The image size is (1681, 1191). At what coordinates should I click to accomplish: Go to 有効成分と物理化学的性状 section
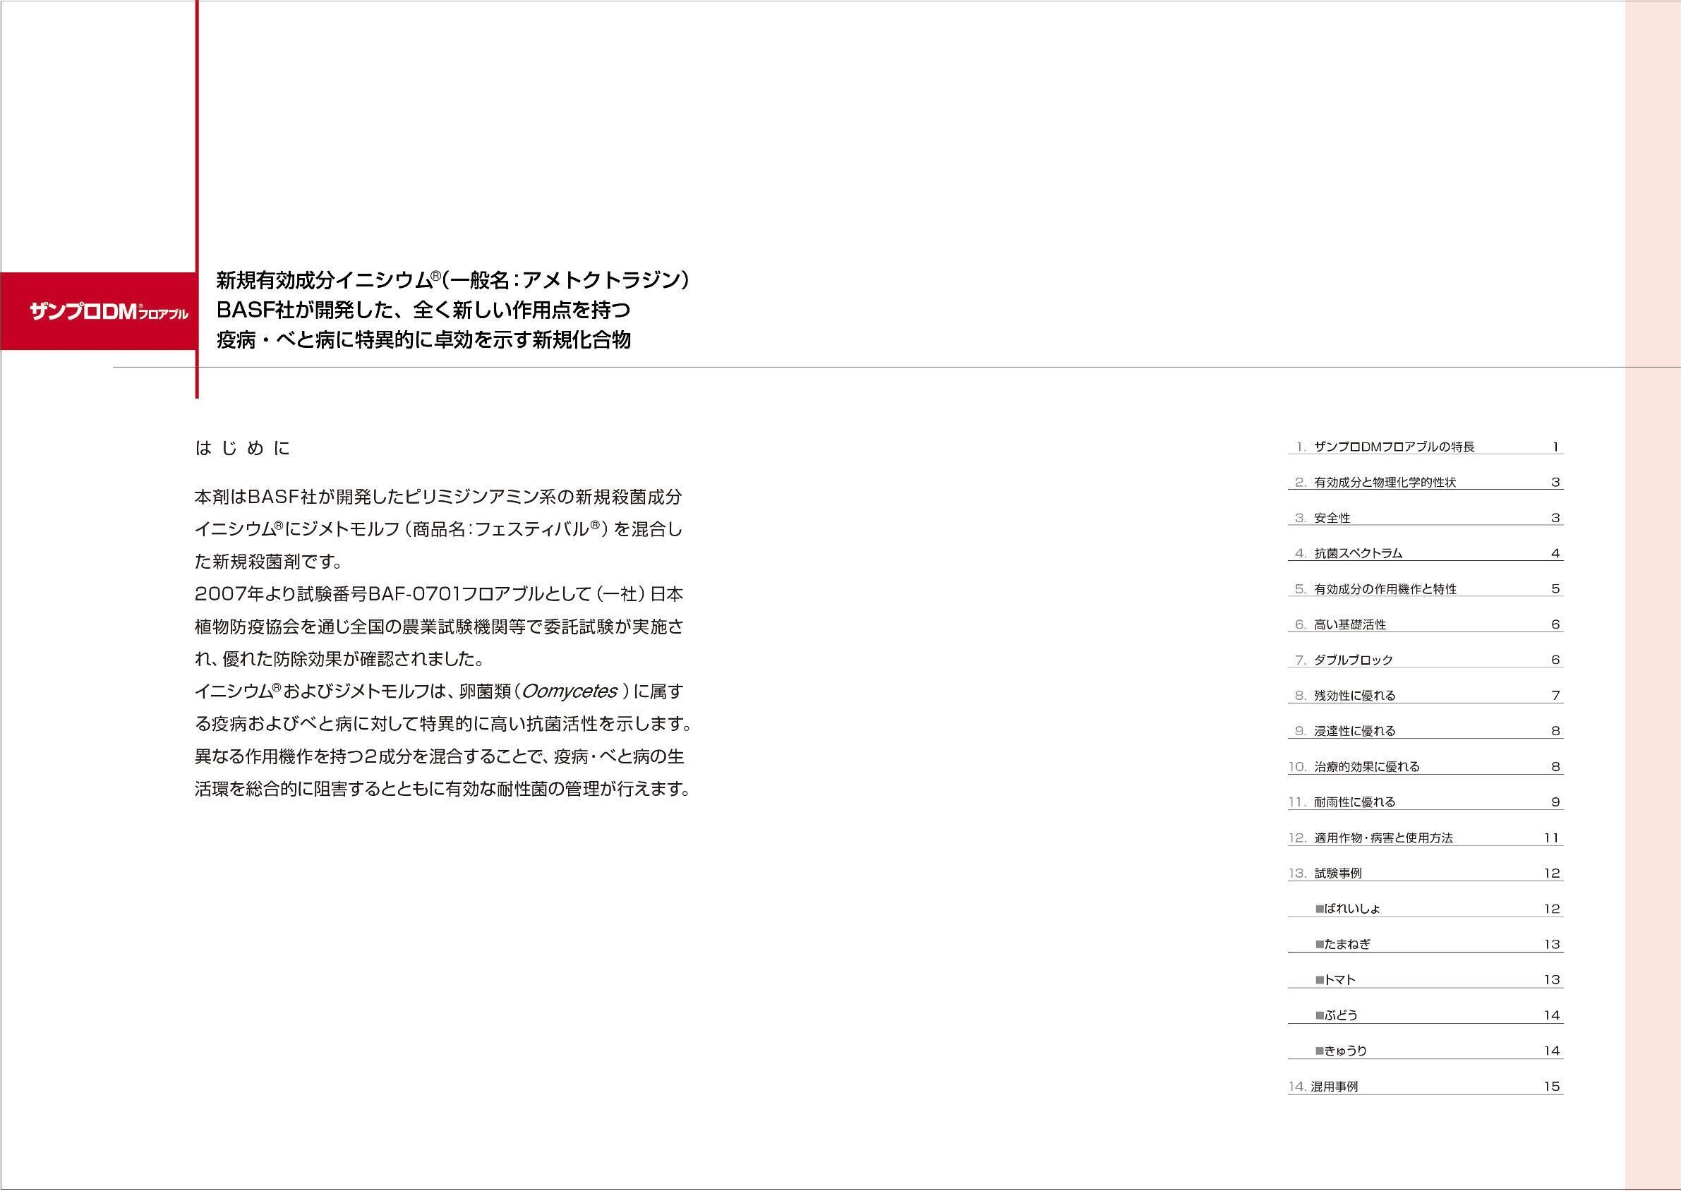pyautogui.click(x=1385, y=483)
